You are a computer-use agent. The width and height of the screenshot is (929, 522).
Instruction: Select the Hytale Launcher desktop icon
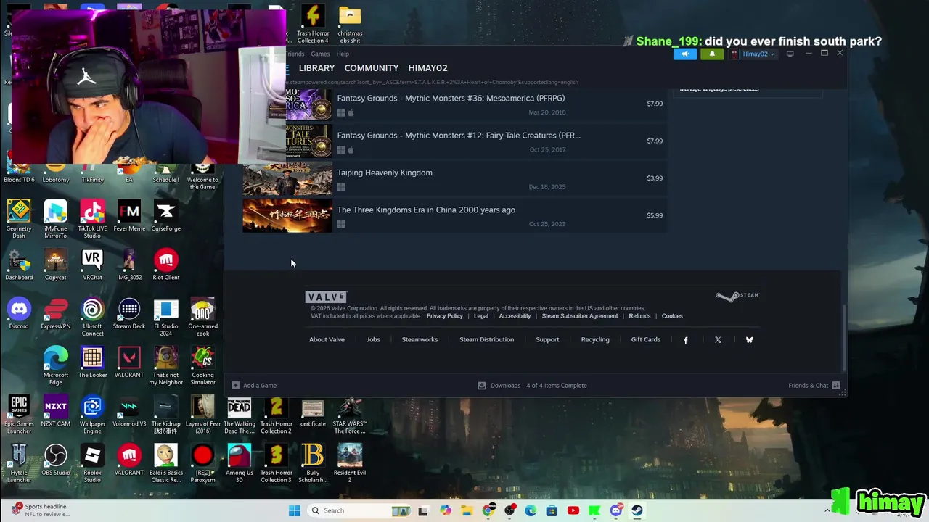(x=19, y=464)
